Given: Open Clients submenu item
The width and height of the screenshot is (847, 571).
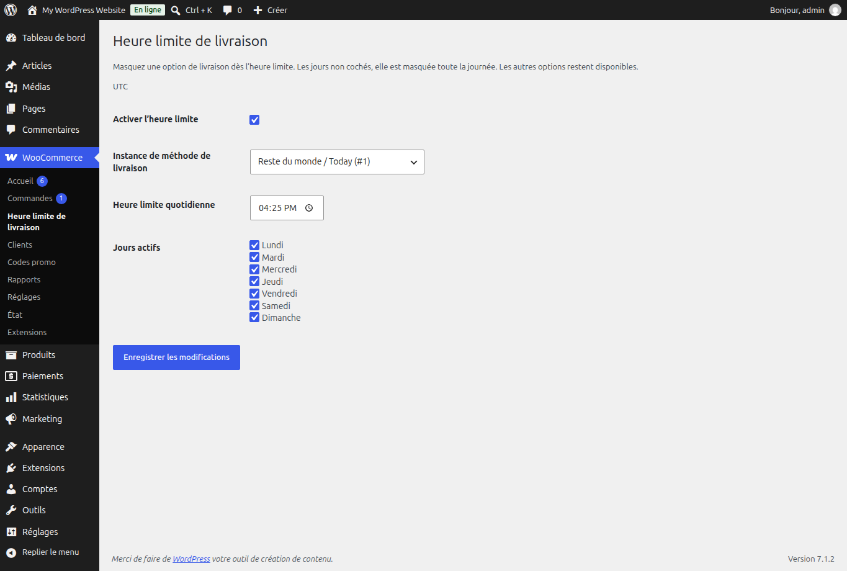Looking at the screenshot, I should [20, 245].
